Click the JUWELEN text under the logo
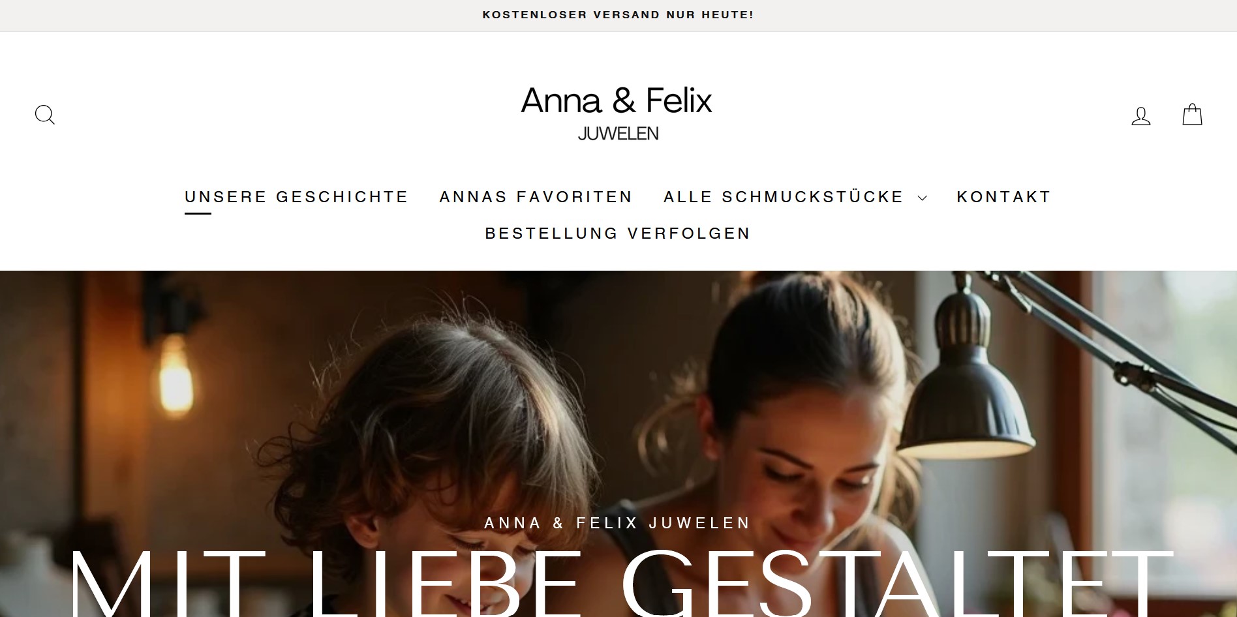 point(618,133)
